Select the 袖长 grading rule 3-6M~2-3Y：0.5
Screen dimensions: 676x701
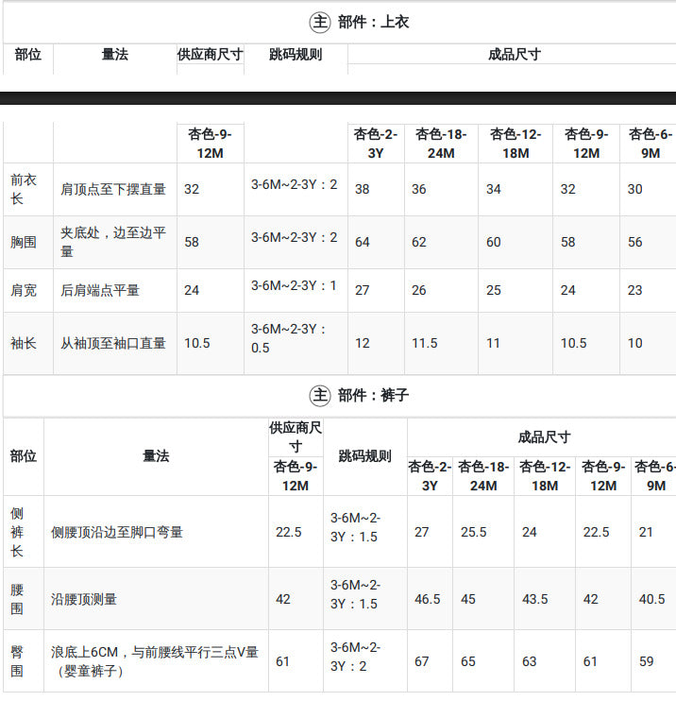pos(289,338)
